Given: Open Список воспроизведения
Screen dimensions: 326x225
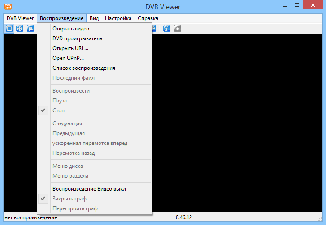Looking at the screenshot, I should (94, 68).
